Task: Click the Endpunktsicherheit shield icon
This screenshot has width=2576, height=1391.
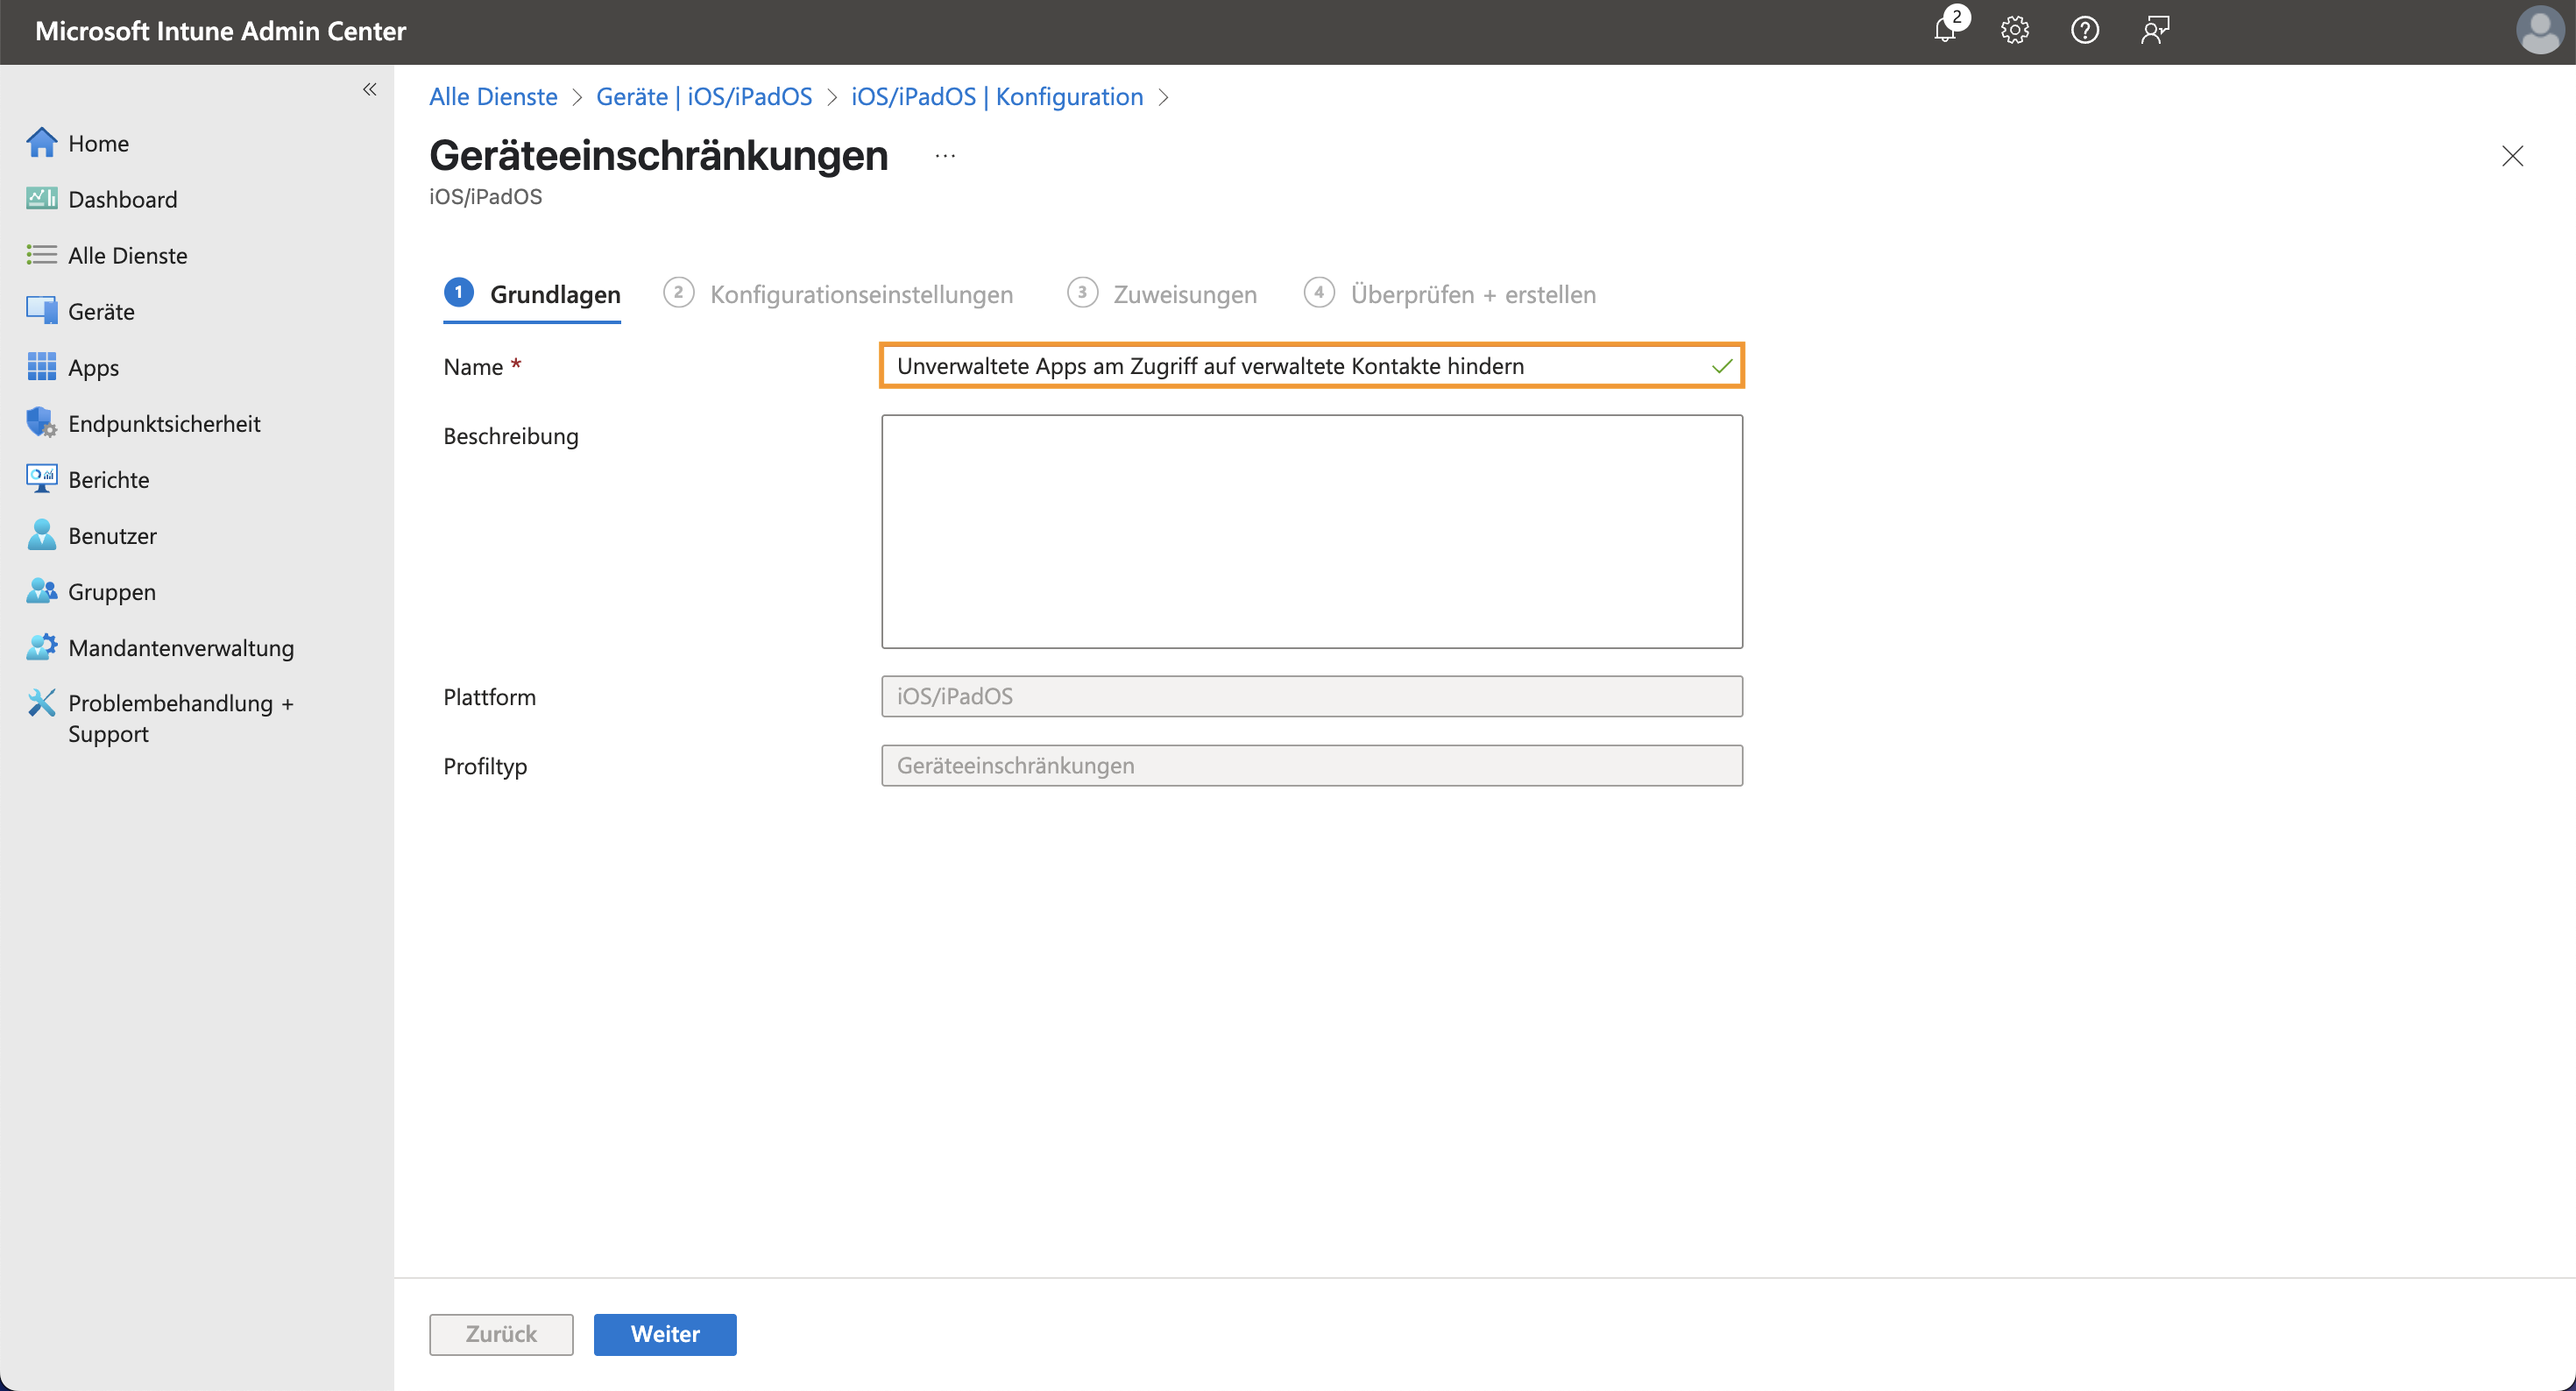Action: (42, 423)
